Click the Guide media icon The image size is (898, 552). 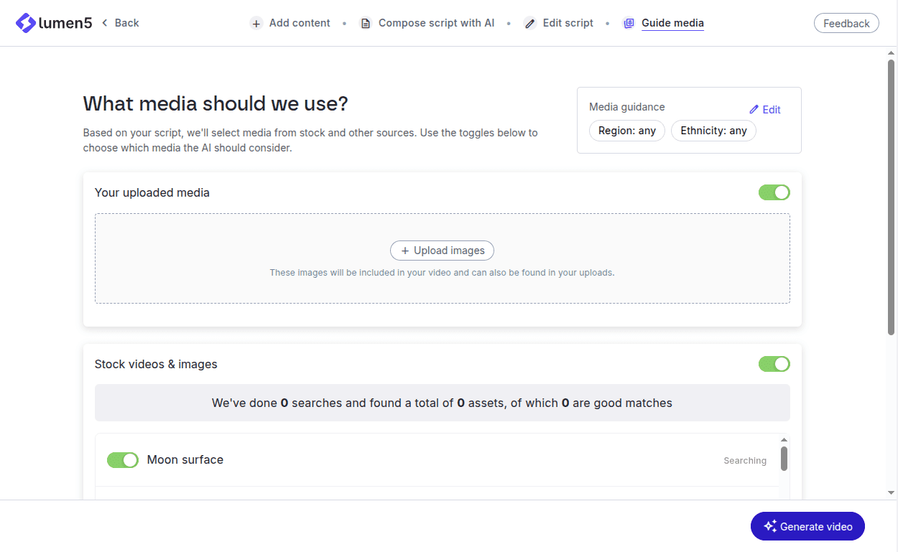[629, 23]
